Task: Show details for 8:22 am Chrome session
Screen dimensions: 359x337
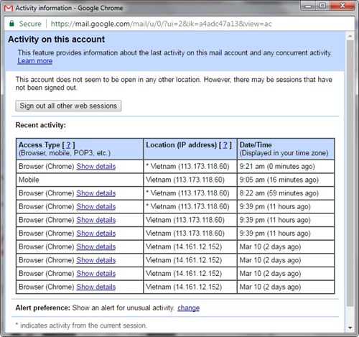Action: pos(96,193)
